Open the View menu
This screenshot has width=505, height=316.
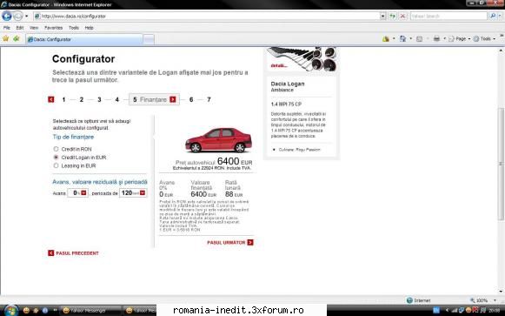click(34, 28)
